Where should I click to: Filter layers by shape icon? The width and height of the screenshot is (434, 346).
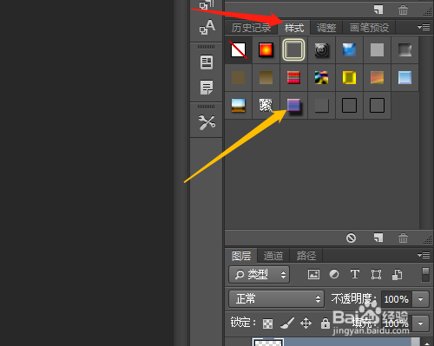[376, 274]
